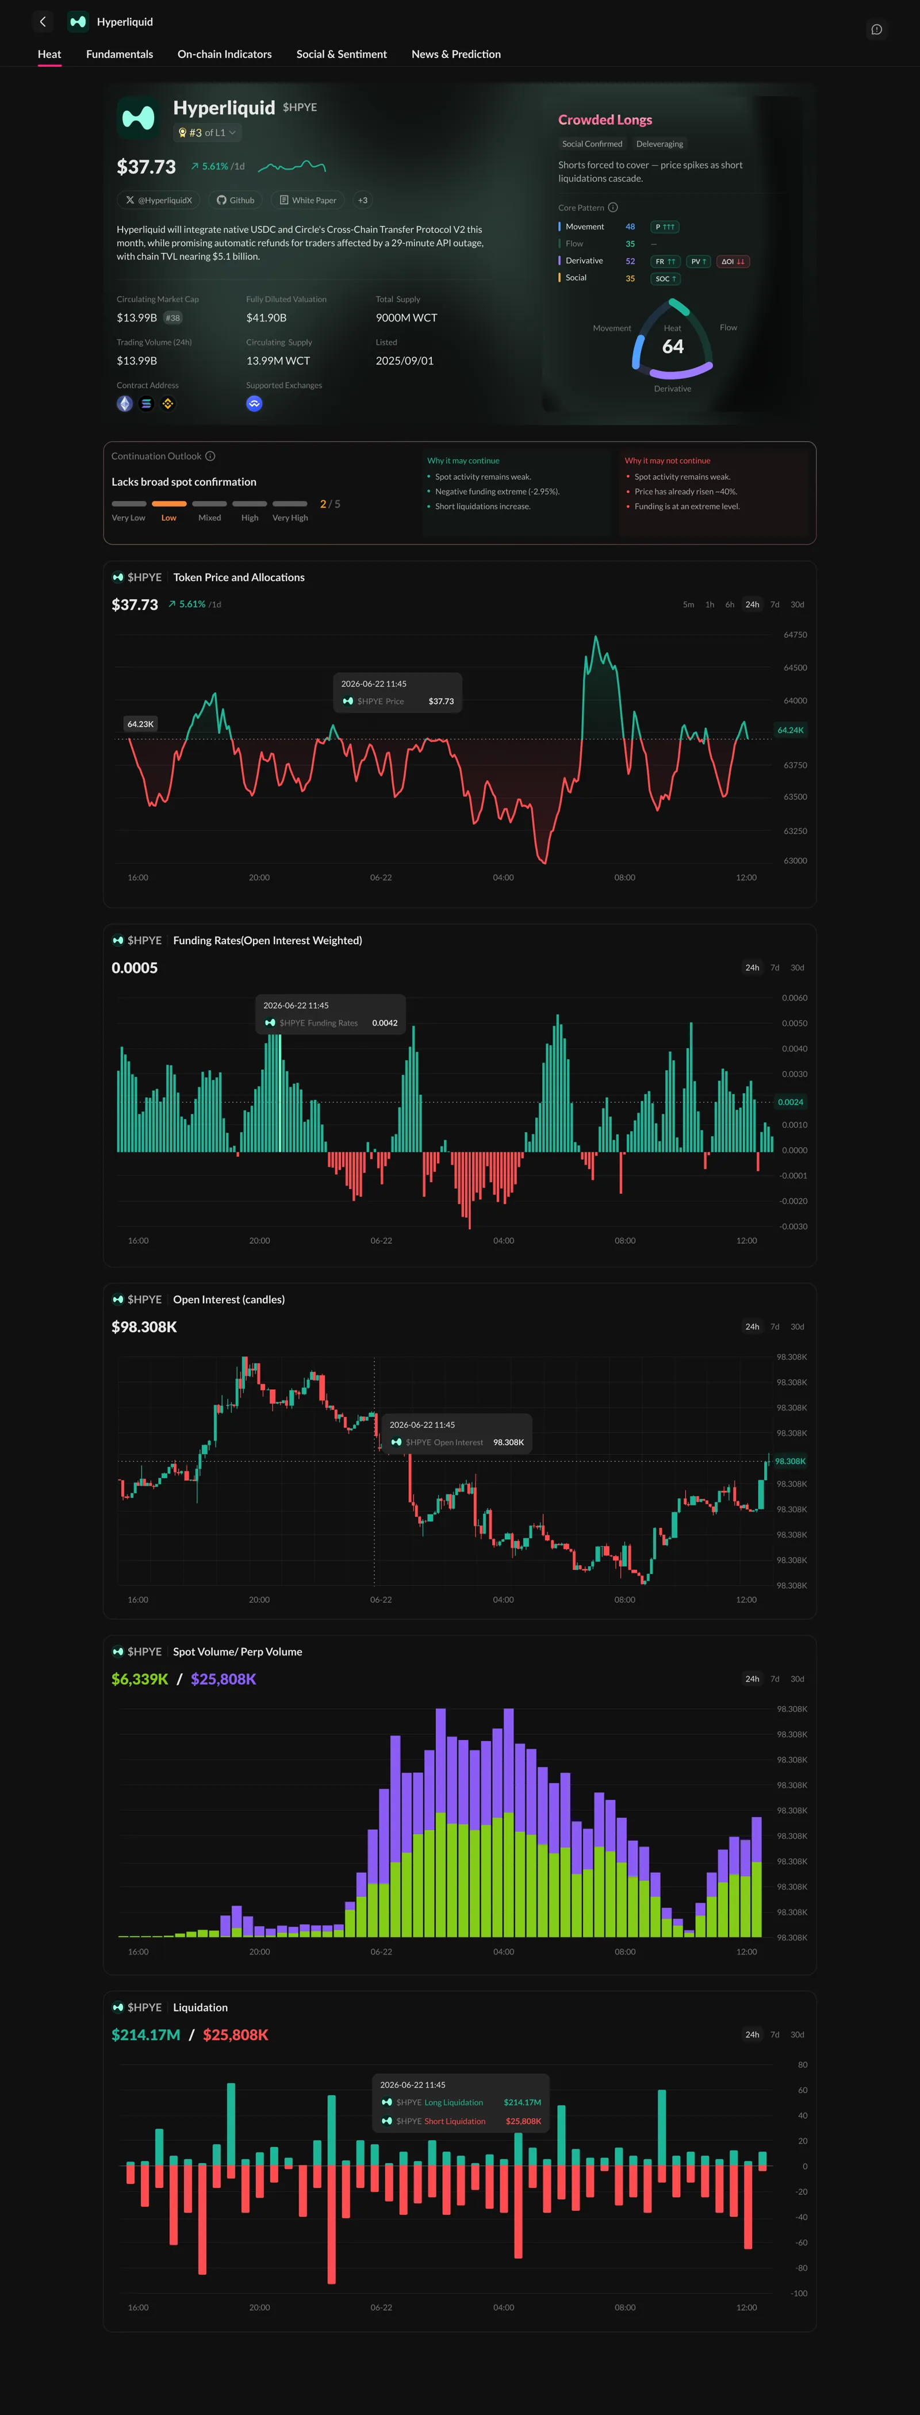Select 6h range on Token Price chart

point(730,605)
